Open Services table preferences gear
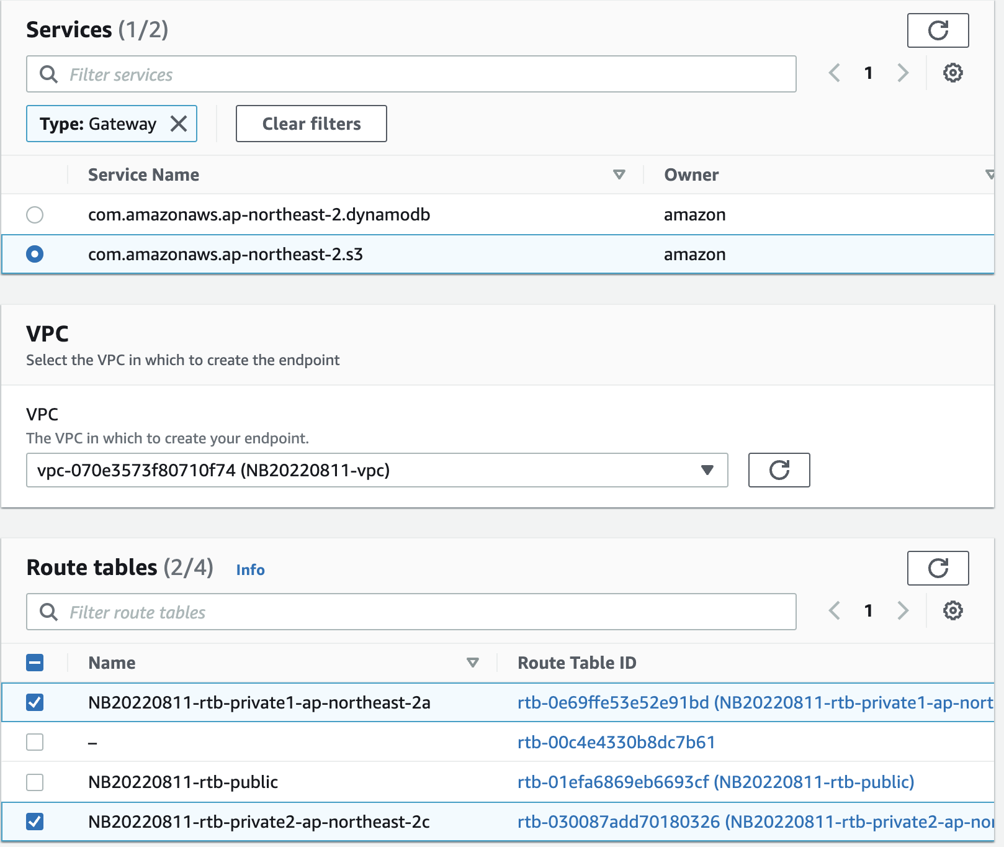This screenshot has width=1004, height=847. 953,73
